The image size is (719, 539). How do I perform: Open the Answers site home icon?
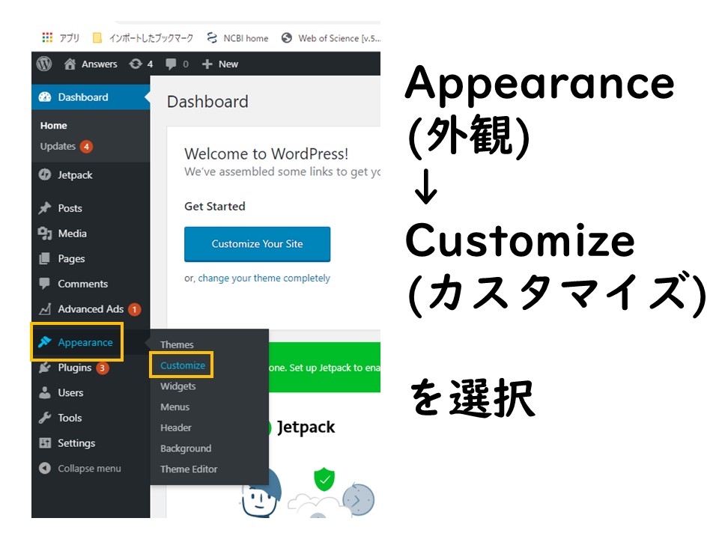[x=70, y=64]
